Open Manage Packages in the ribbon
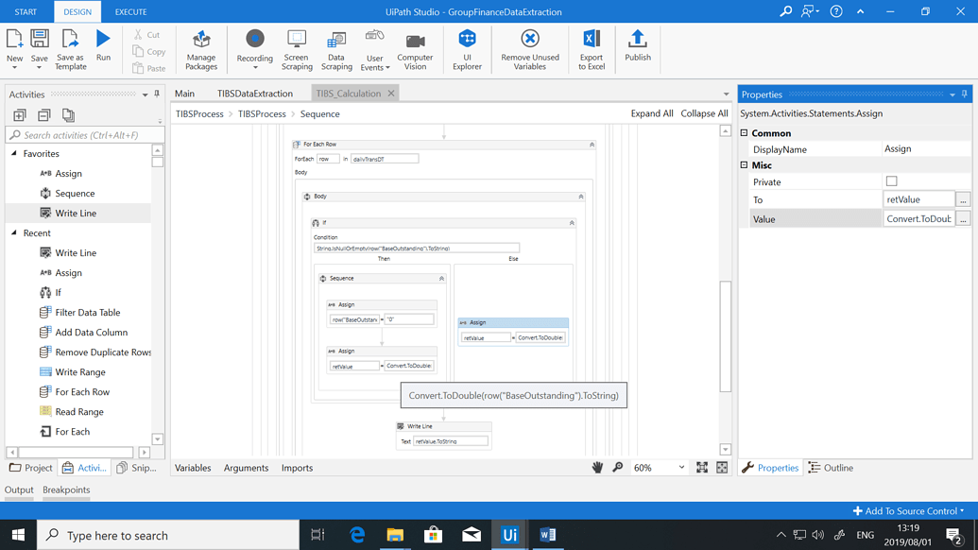Screen dimensions: 978x550 [x=201, y=49]
